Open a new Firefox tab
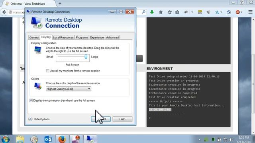 pos(60,4)
